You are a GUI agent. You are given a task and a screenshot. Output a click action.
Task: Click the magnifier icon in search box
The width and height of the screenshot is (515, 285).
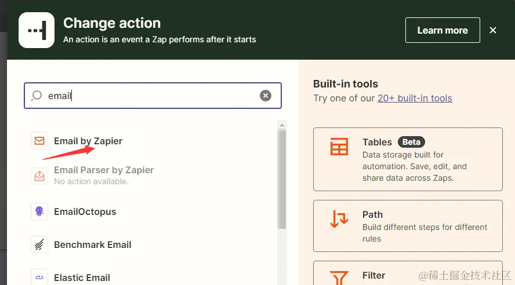[x=37, y=96]
